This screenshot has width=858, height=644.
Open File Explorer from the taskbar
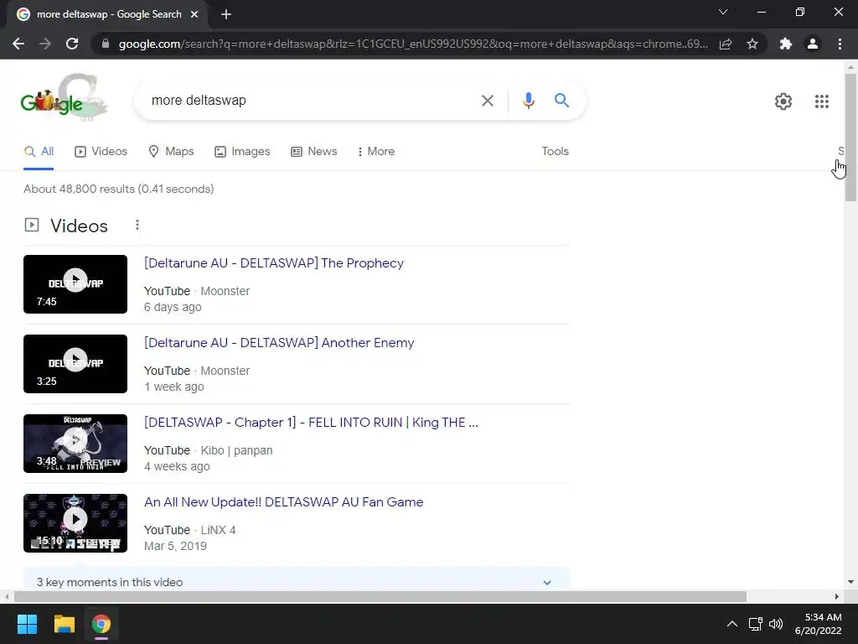[x=64, y=624]
